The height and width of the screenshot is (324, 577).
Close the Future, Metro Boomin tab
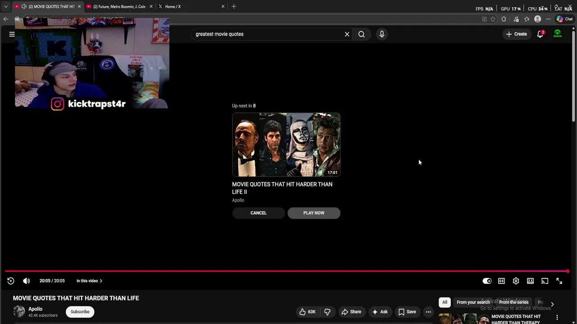tap(151, 6)
